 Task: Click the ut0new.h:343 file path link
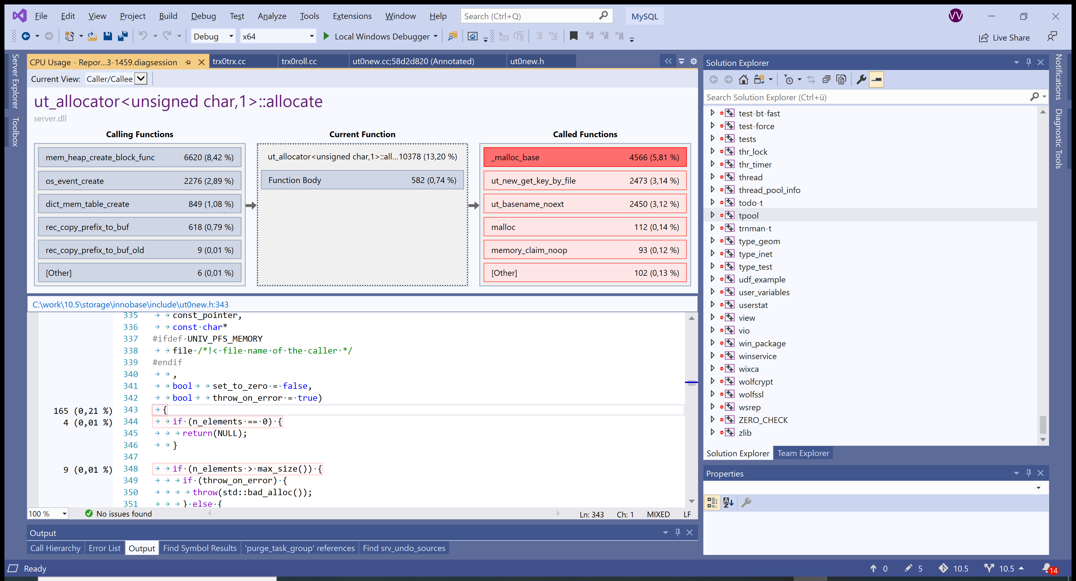[130, 304]
